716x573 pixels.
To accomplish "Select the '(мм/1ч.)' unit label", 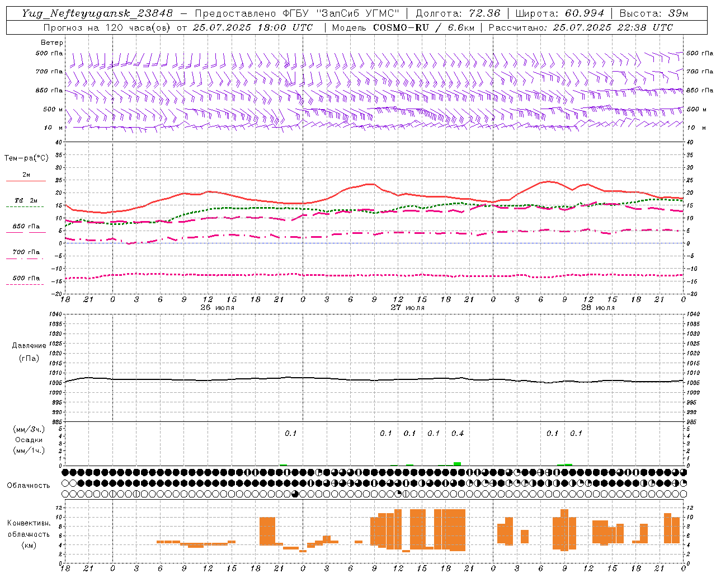I will (x=29, y=450).
